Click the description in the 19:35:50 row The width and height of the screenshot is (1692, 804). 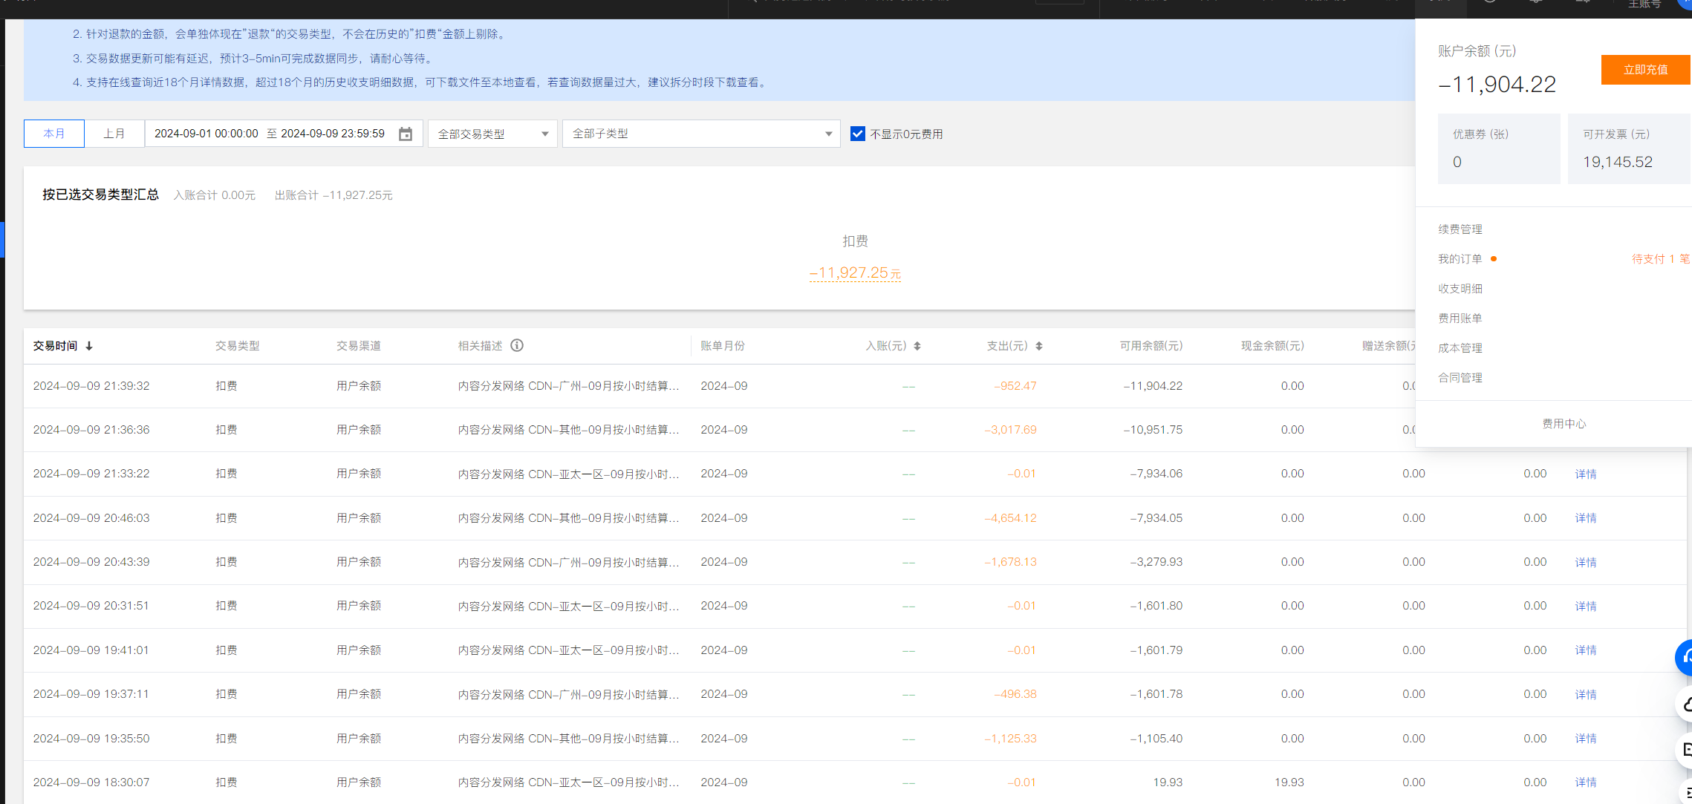coord(568,739)
